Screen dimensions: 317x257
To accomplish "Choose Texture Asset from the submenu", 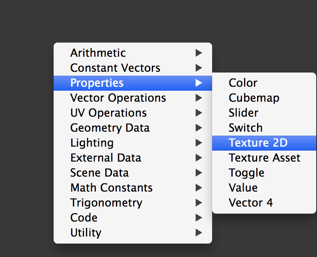I will coord(264,158).
